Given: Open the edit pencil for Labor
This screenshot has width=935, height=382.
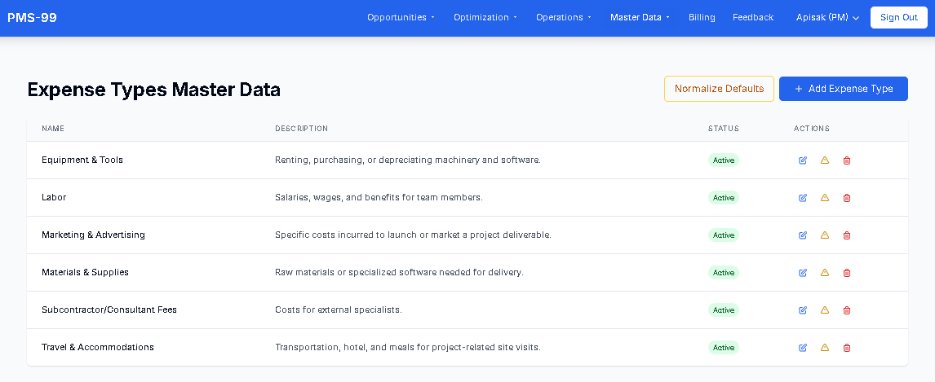Looking at the screenshot, I should tap(803, 198).
